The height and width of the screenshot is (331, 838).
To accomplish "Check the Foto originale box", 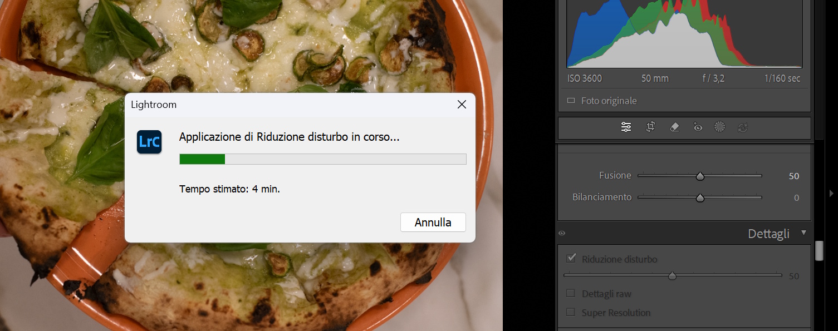I will 571,101.
